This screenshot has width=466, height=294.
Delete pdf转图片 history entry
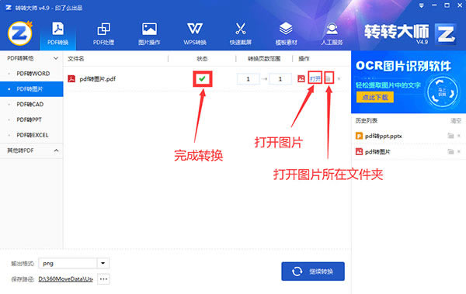459,151
